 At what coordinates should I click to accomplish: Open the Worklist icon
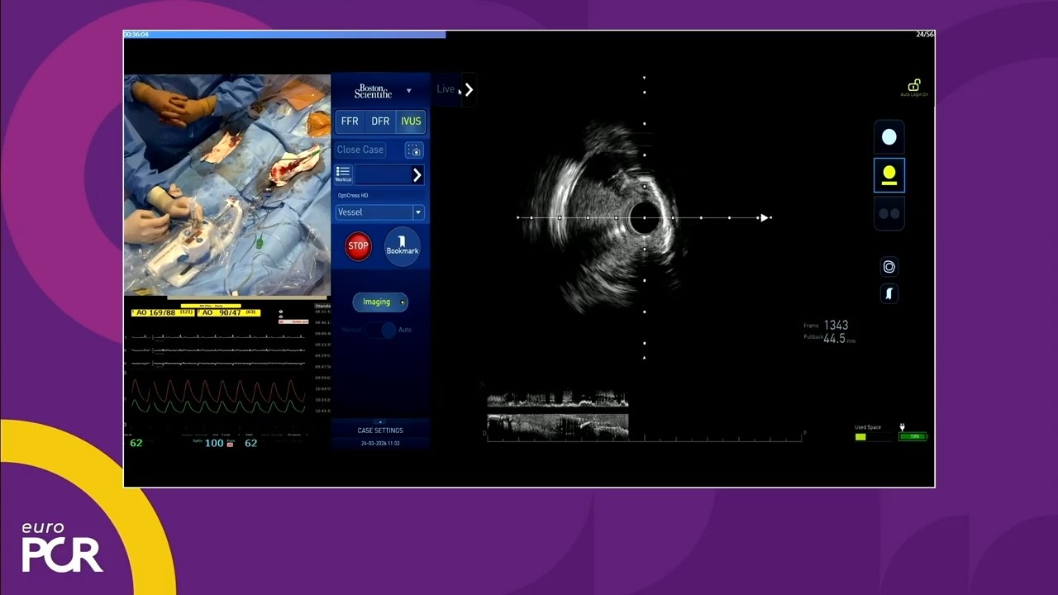[343, 174]
